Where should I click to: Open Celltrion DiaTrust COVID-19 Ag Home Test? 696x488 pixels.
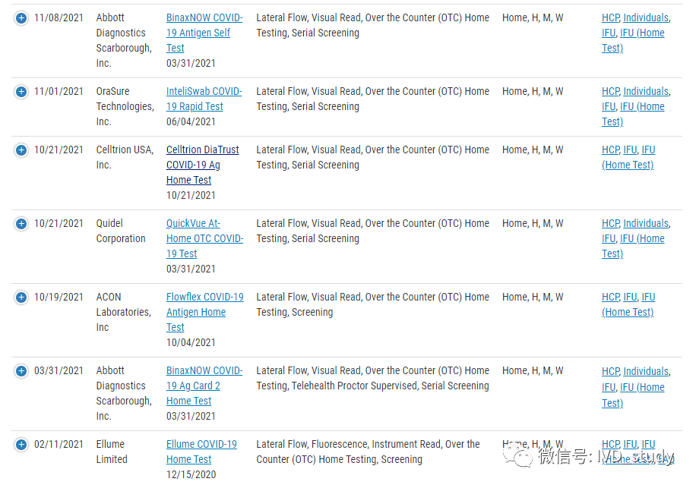pos(202,165)
